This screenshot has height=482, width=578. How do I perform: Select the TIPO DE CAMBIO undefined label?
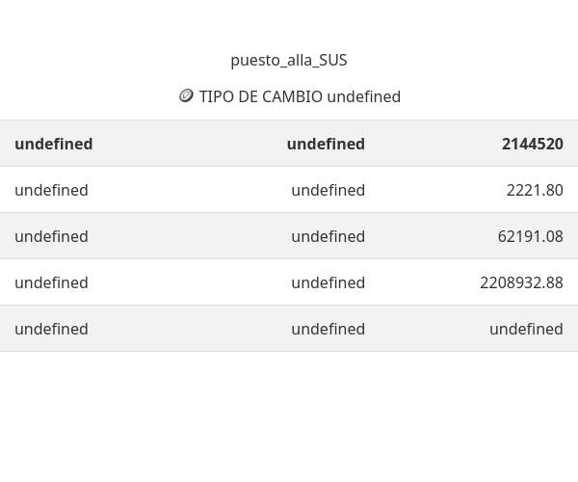tap(300, 96)
